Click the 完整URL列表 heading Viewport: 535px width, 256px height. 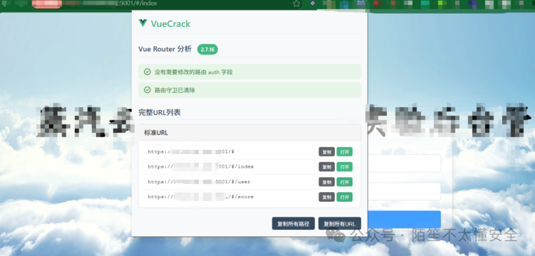click(x=160, y=113)
